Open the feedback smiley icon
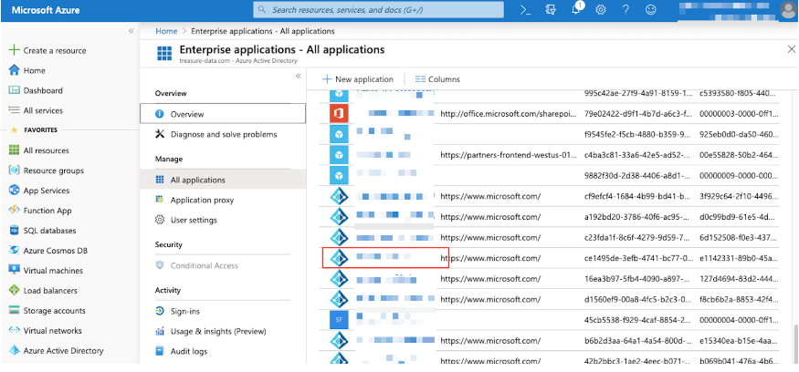799x372 pixels. 651,9
